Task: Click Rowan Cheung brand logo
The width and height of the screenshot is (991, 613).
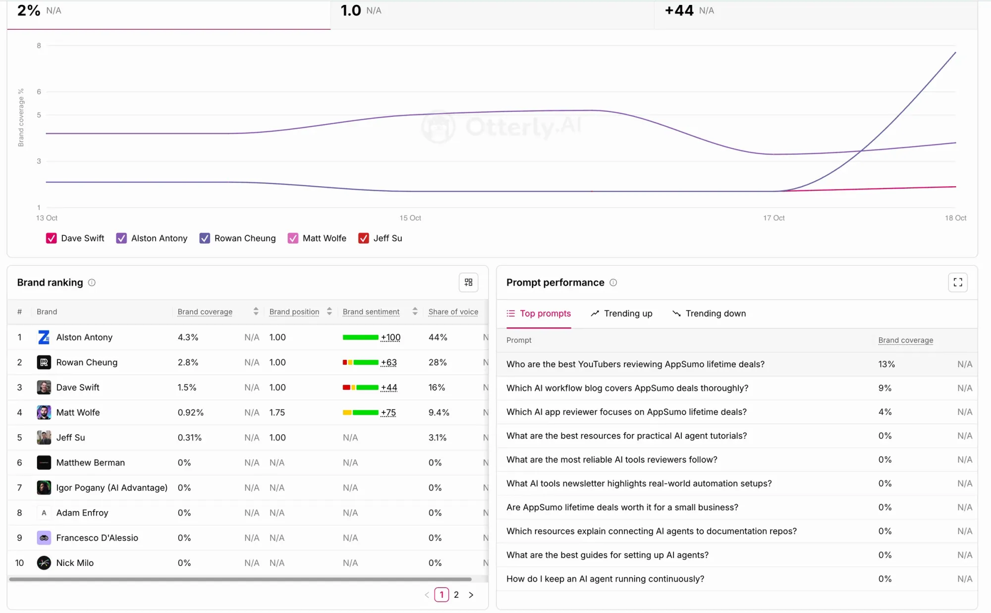Action: [44, 362]
